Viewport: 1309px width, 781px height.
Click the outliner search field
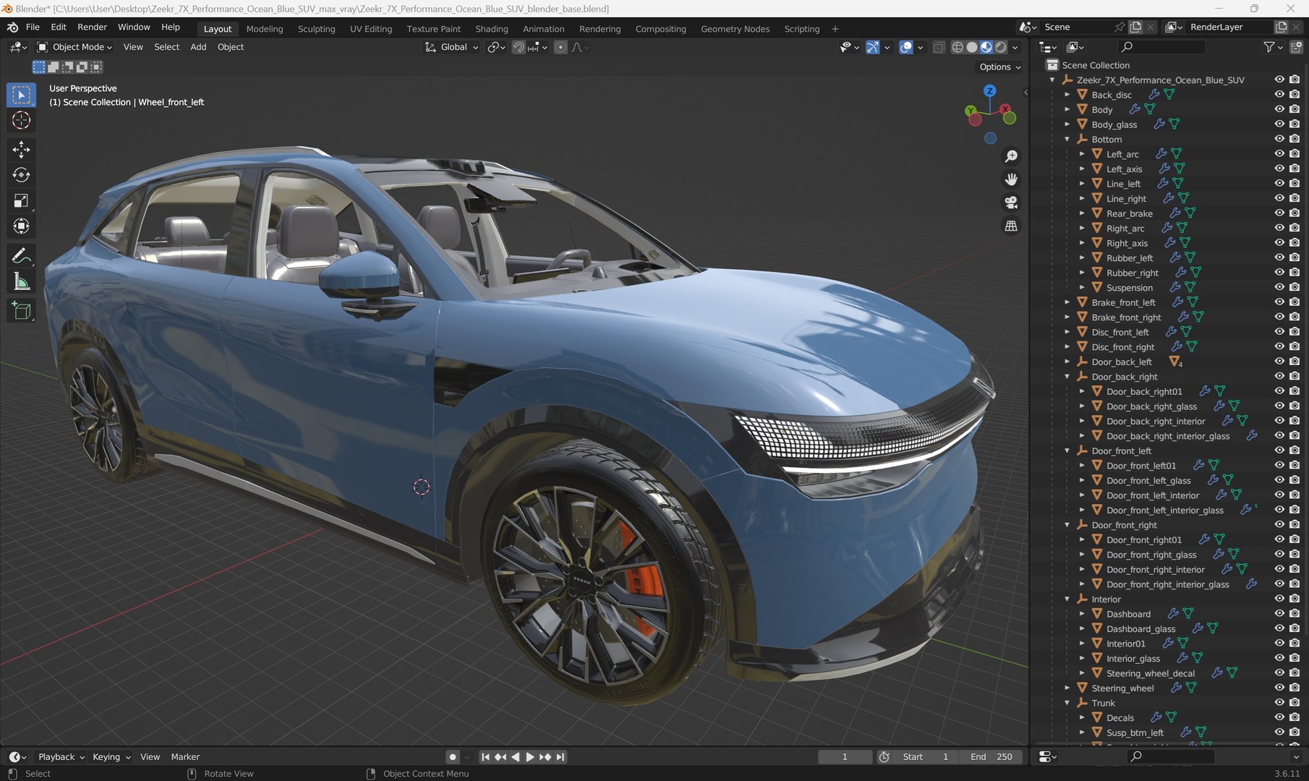pos(1161,47)
